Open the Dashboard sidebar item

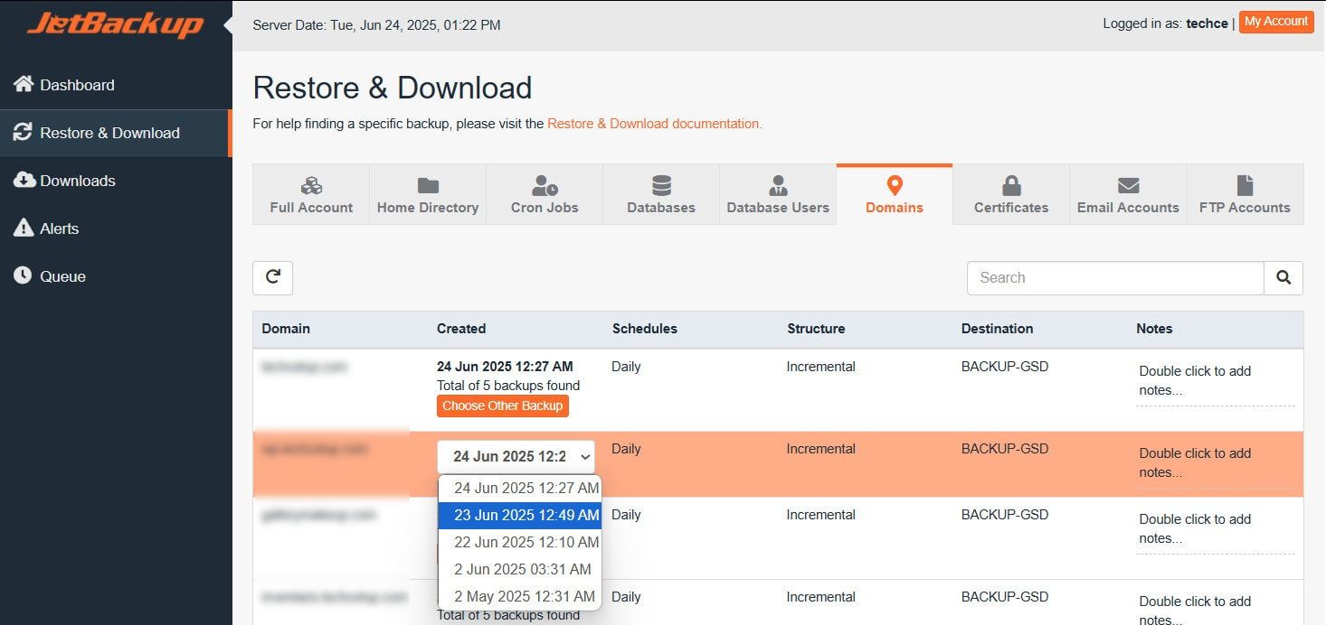[77, 85]
